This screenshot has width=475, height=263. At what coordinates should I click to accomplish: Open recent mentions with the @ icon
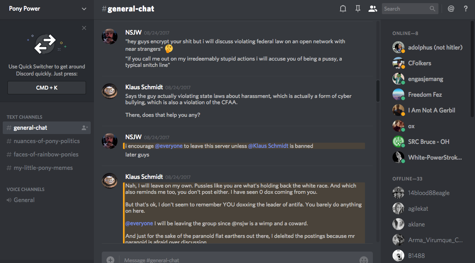(451, 9)
